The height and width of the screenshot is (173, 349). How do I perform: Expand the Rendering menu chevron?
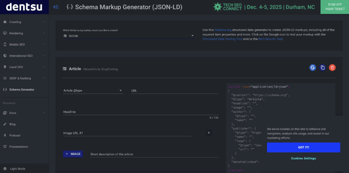44,33
